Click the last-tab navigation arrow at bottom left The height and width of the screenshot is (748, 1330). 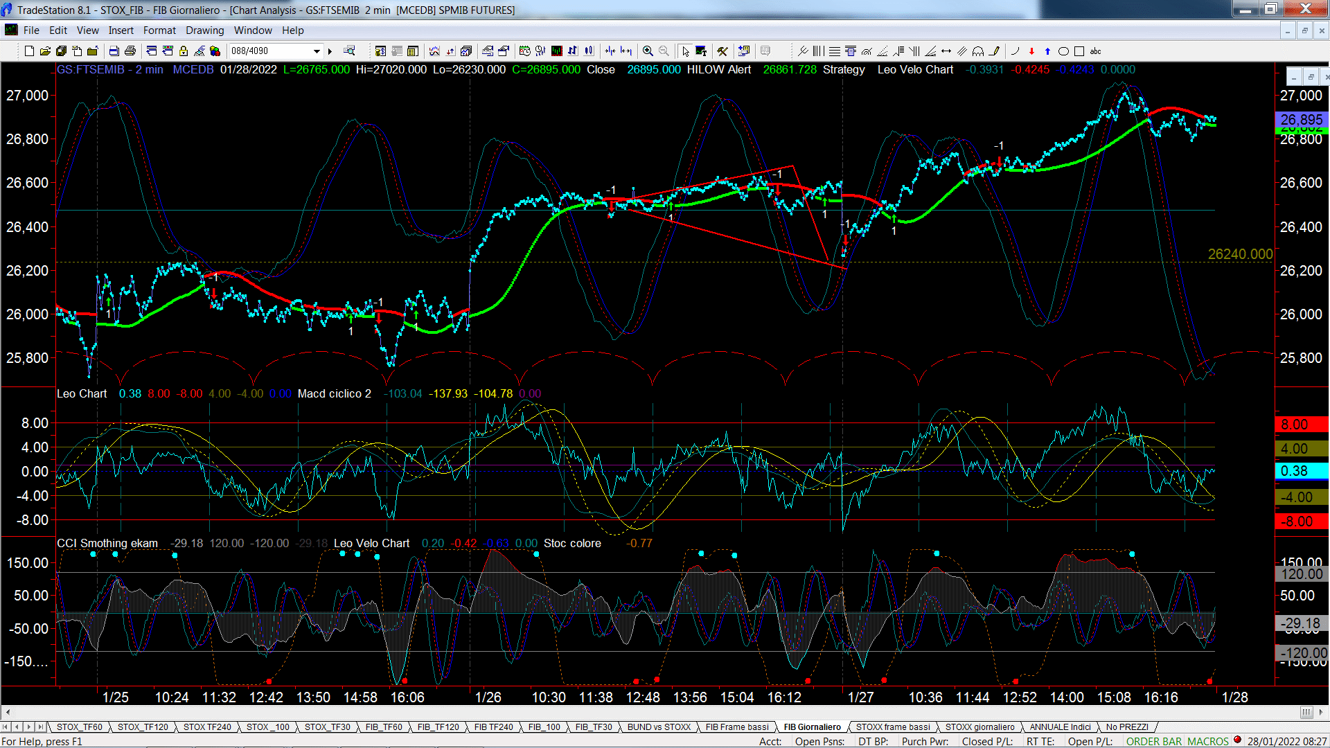41,727
